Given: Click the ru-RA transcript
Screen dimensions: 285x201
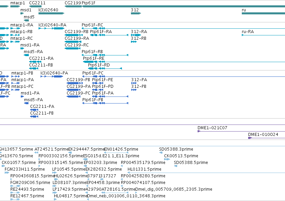Looking at the screenshot, I should tap(263, 35).
